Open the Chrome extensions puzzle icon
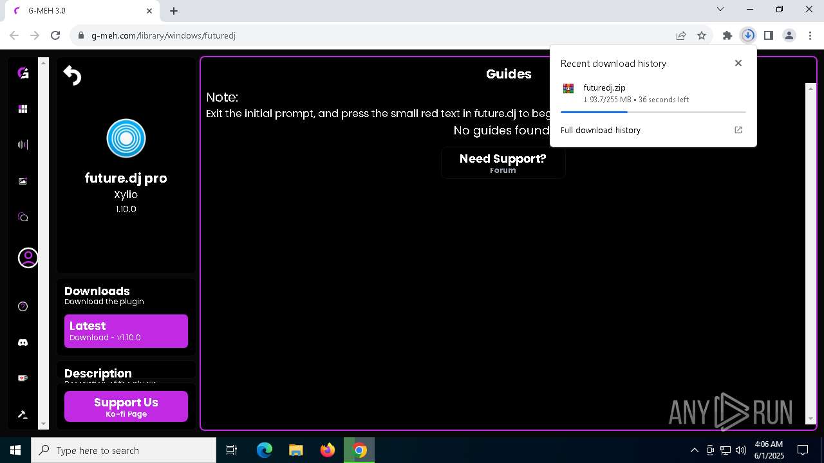Viewport: 824px width, 463px height. tap(727, 35)
